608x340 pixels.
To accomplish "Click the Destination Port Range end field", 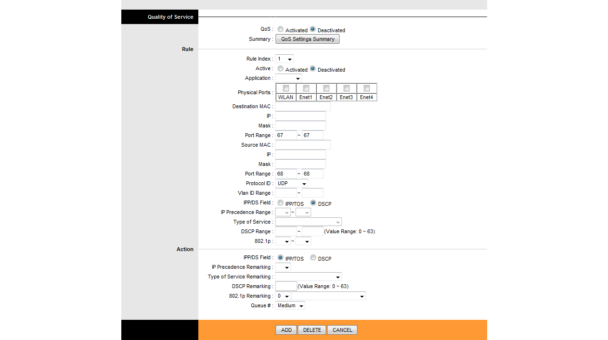I will tap(312, 135).
